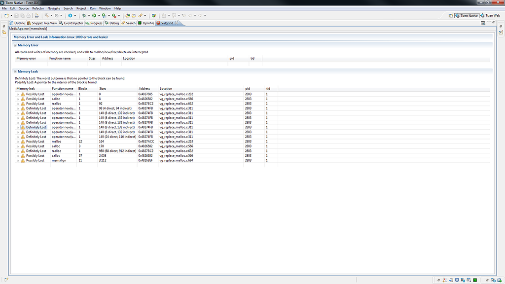Switch to the Outline tab

tap(17, 23)
